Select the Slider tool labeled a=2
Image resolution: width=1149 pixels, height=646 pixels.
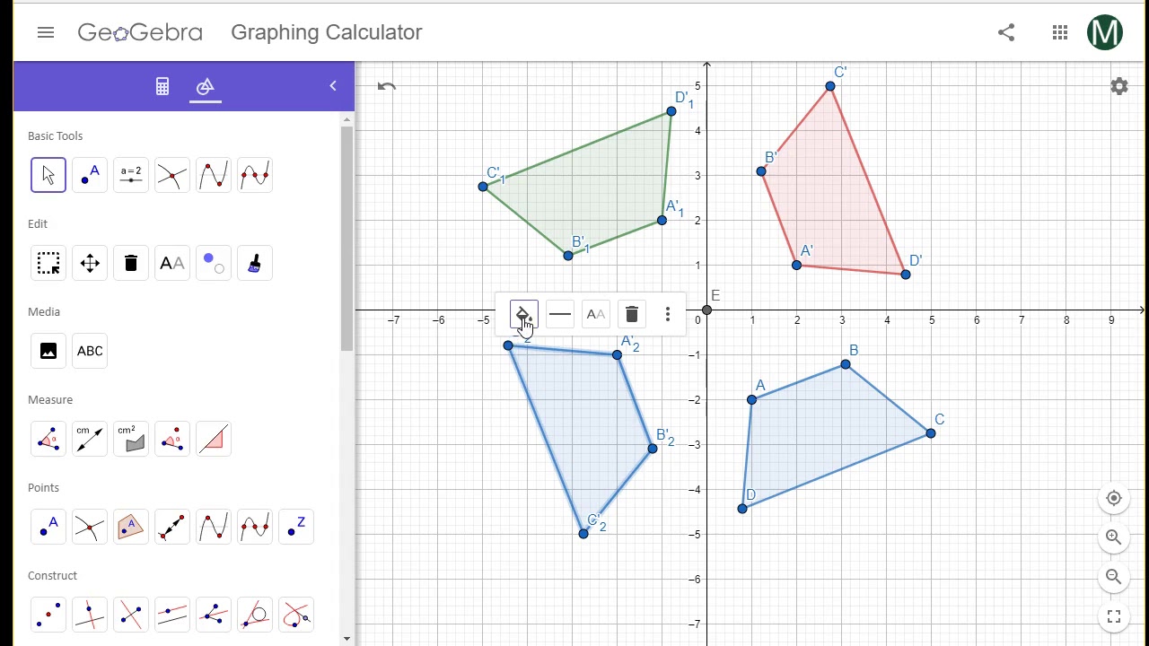[x=131, y=175]
